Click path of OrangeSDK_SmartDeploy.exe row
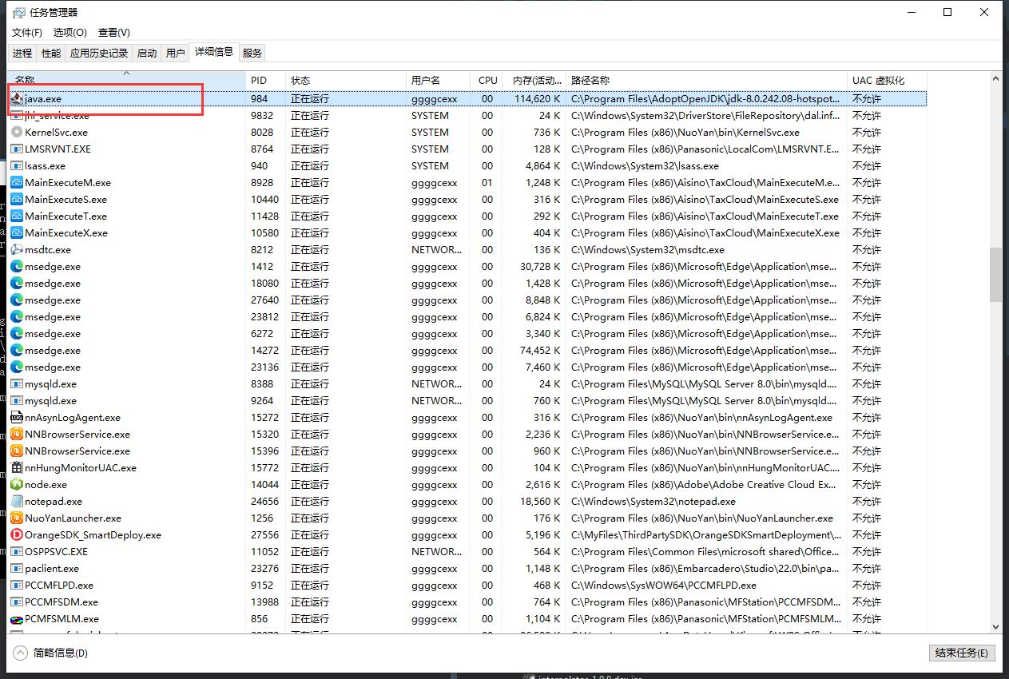The image size is (1009, 679). [706, 535]
